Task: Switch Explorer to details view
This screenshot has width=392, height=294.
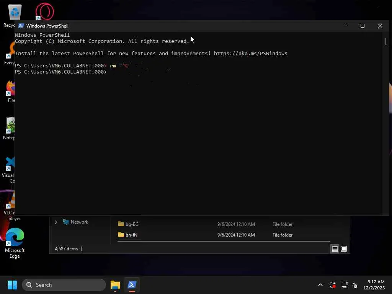Action: coord(335,249)
